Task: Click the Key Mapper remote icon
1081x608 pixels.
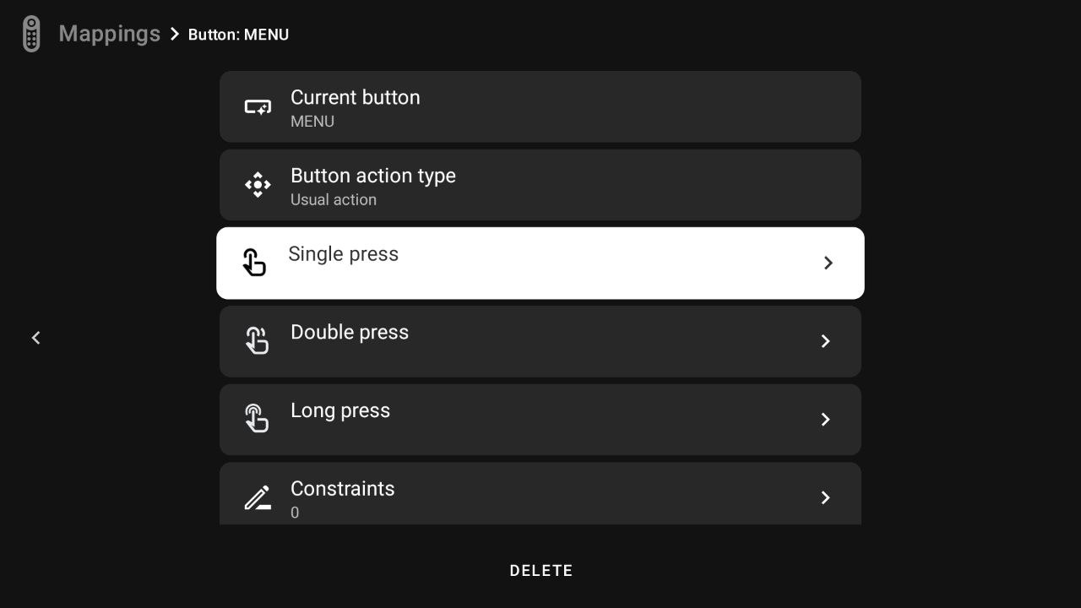Action: tap(30, 33)
